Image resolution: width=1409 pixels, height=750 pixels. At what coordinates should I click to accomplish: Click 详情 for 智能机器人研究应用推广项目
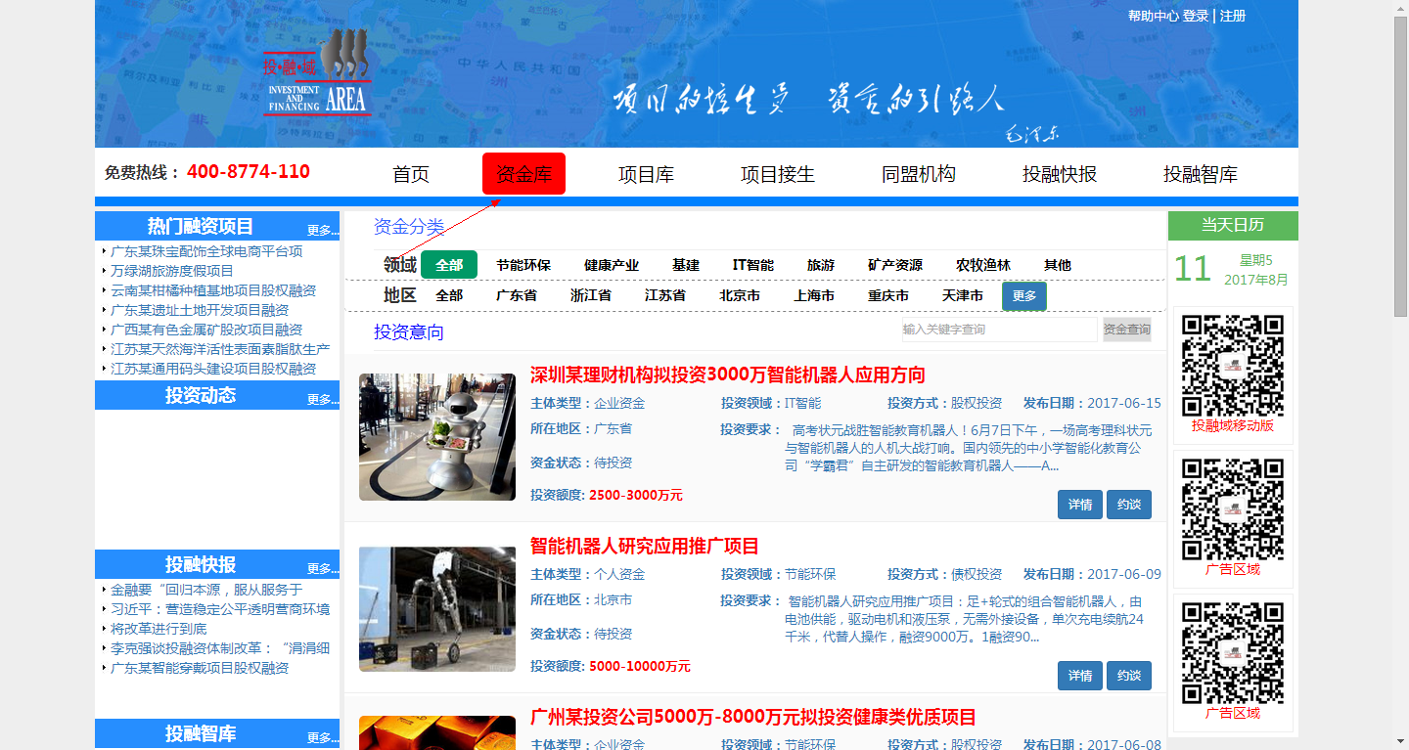click(x=1080, y=676)
